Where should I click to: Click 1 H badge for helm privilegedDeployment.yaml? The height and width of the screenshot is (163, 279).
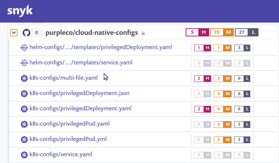click(x=202, y=48)
